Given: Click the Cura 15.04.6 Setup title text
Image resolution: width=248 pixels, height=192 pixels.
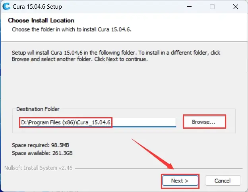Looking at the screenshot, I should point(37,7).
